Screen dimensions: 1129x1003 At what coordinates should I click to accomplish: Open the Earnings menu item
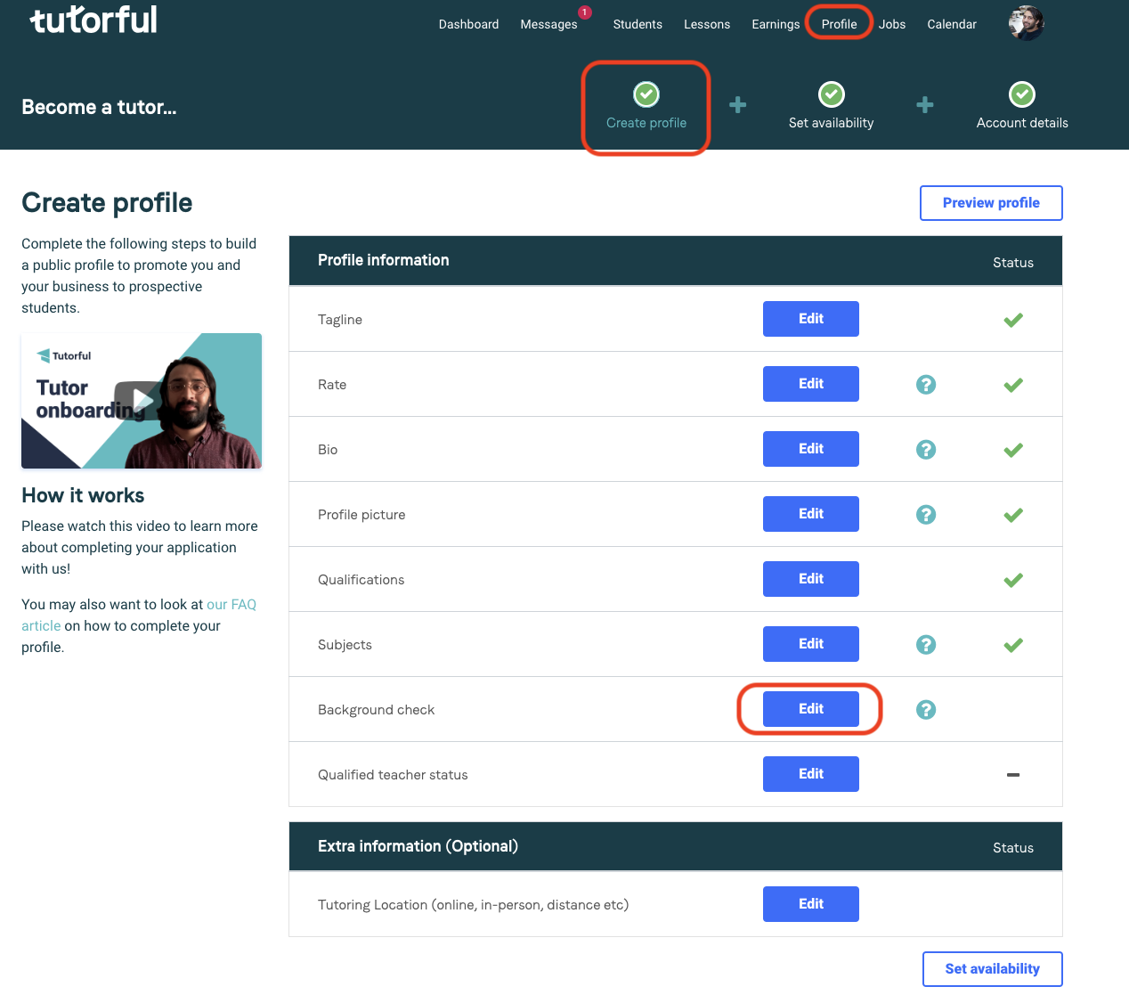click(x=776, y=24)
